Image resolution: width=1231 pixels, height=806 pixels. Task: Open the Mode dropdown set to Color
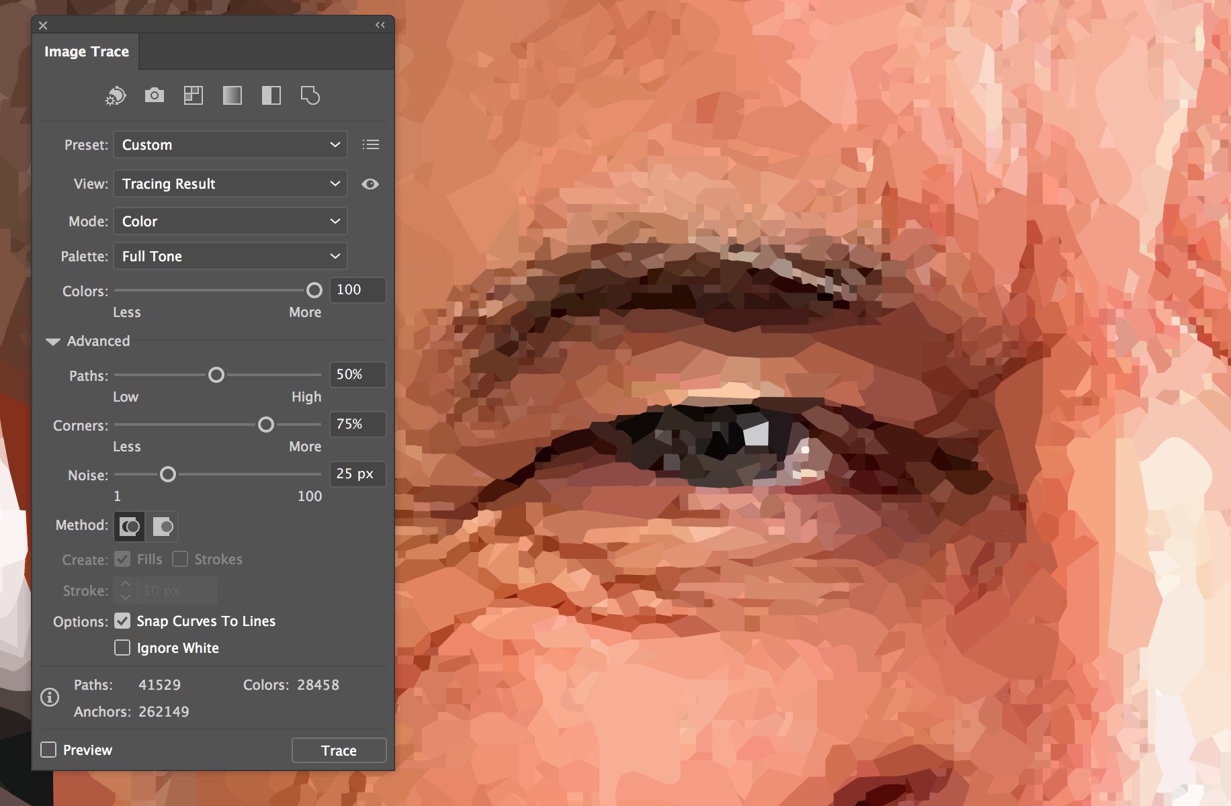pyautogui.click(x=230, y=221)
